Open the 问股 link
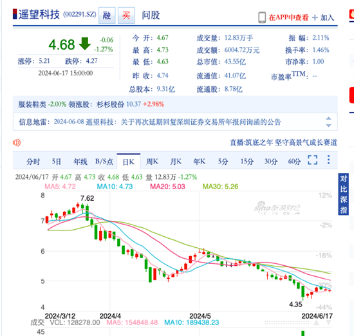This screenshot has height=336, width=354. click(151, 15)
